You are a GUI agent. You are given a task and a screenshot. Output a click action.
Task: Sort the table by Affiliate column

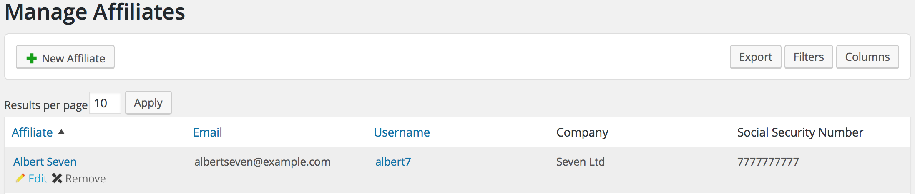click(33, 132)
